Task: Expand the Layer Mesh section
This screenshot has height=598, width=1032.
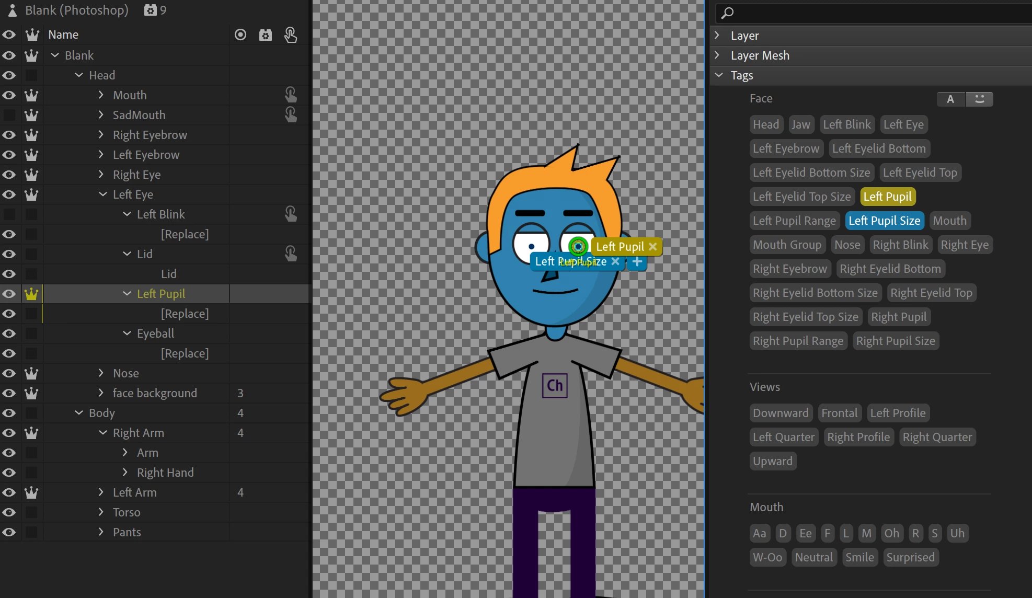Action: pos(718,55)
